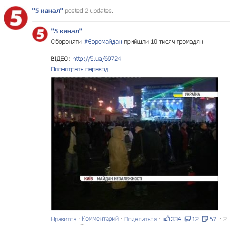
Task: Open the "5 канал" page from header
Action: coord(48,11)
